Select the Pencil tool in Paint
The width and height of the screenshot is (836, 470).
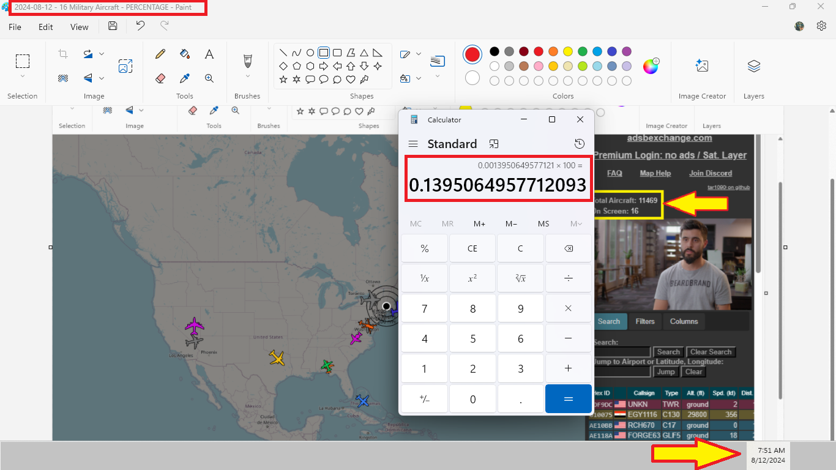point(160,54)
